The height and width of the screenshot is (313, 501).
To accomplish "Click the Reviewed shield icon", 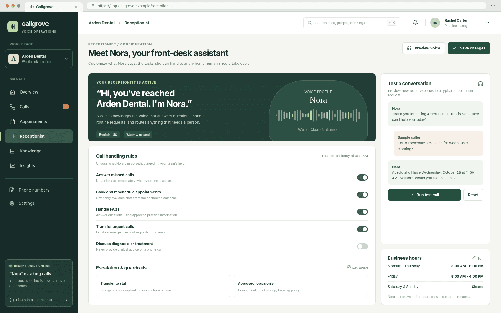I will click(x=349, y=267).
